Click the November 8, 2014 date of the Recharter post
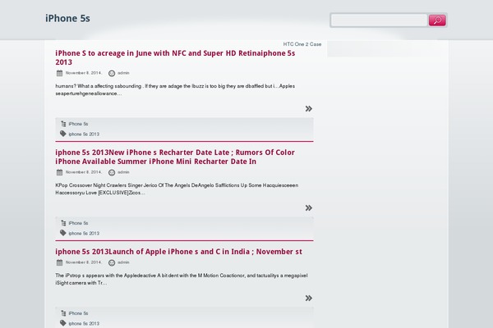This screenshot has width=493, height=328. point(84,172)
